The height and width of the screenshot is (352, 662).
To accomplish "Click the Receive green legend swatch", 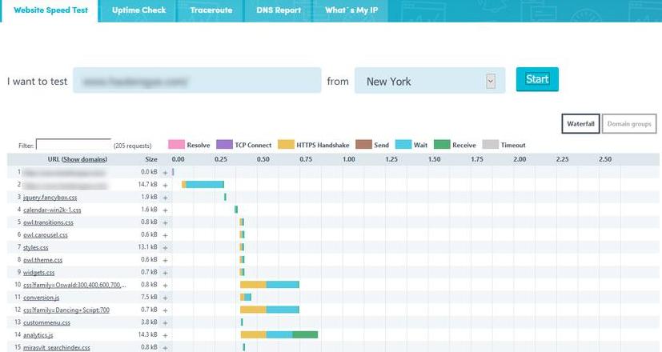I will (x=442, y=144).
